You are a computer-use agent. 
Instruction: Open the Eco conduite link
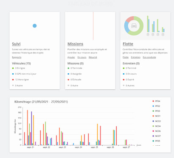tap(149, 57)
